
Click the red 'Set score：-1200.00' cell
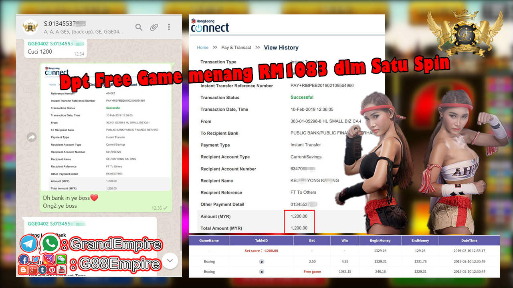(x=261, y=251)
